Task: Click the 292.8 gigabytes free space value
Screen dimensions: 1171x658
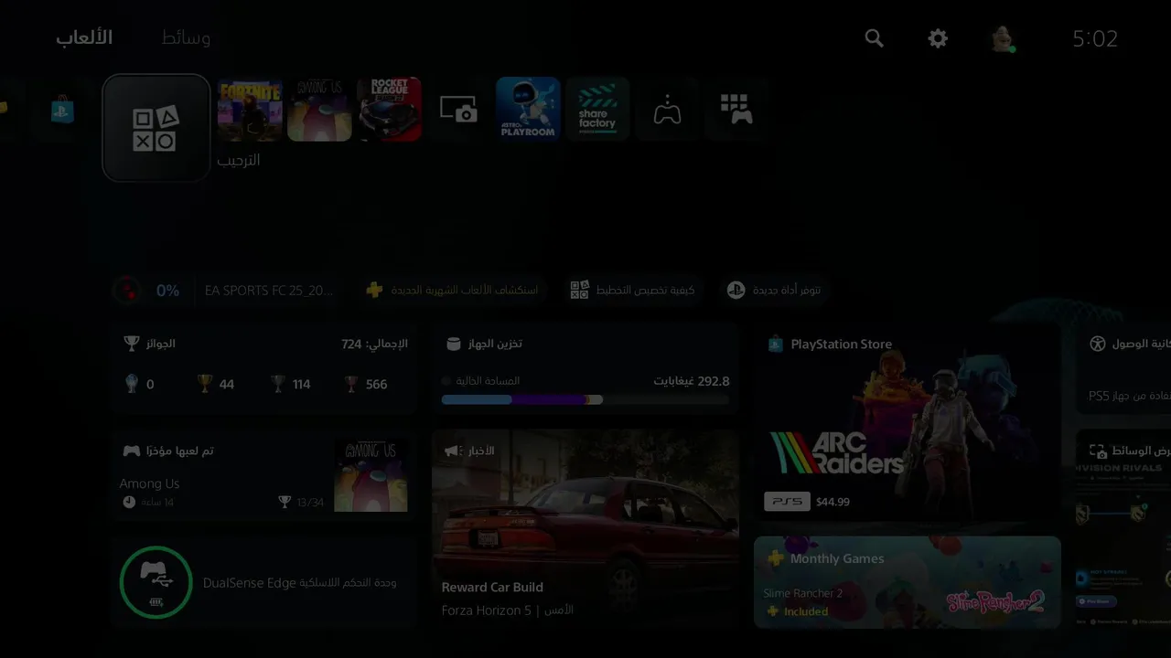Action: tap(692, 381)
